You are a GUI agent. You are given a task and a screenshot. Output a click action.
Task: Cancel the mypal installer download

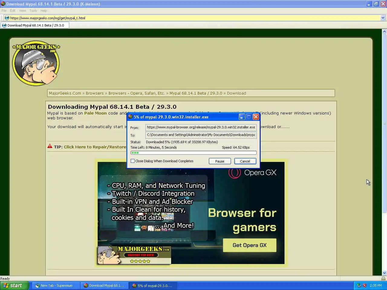pos(245,161)
